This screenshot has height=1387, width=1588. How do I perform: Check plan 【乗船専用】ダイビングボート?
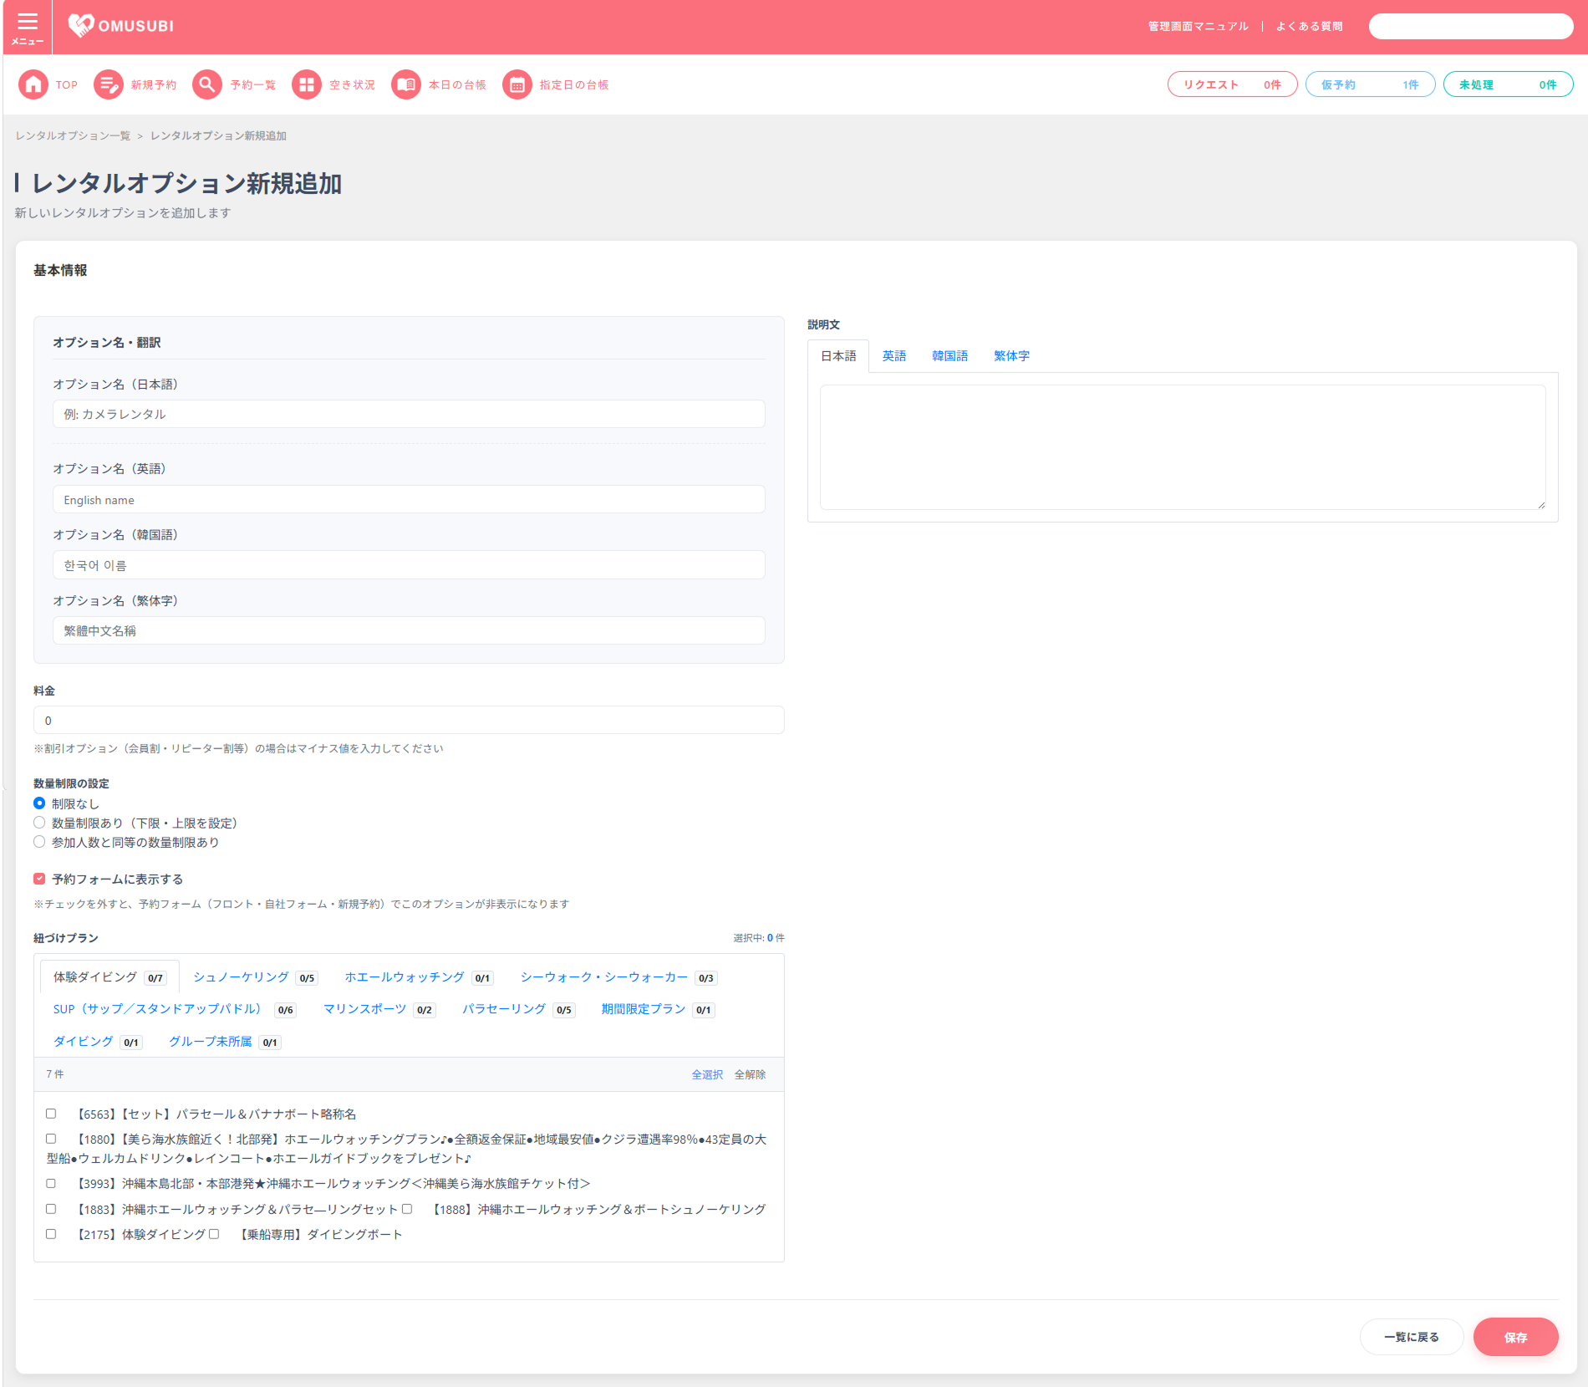(x=214, y=1234)
